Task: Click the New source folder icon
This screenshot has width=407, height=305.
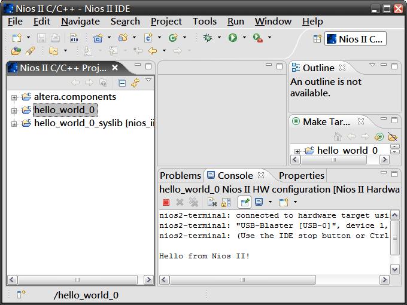Action: point(123,38)
